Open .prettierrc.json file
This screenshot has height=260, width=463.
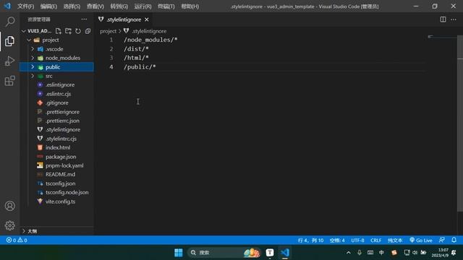pyautogui.click(x=62, y=121)
